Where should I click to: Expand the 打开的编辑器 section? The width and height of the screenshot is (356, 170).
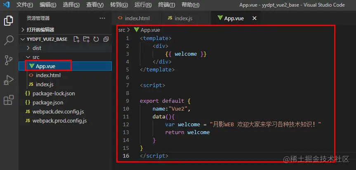click(x=65, y=30)
